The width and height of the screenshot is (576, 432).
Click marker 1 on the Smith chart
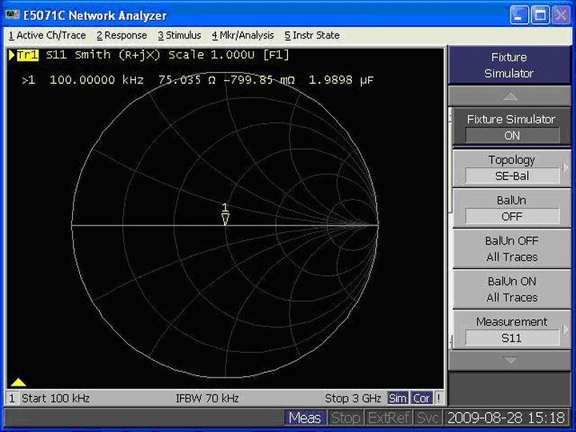pyautogui.click(x=225, y=218)
